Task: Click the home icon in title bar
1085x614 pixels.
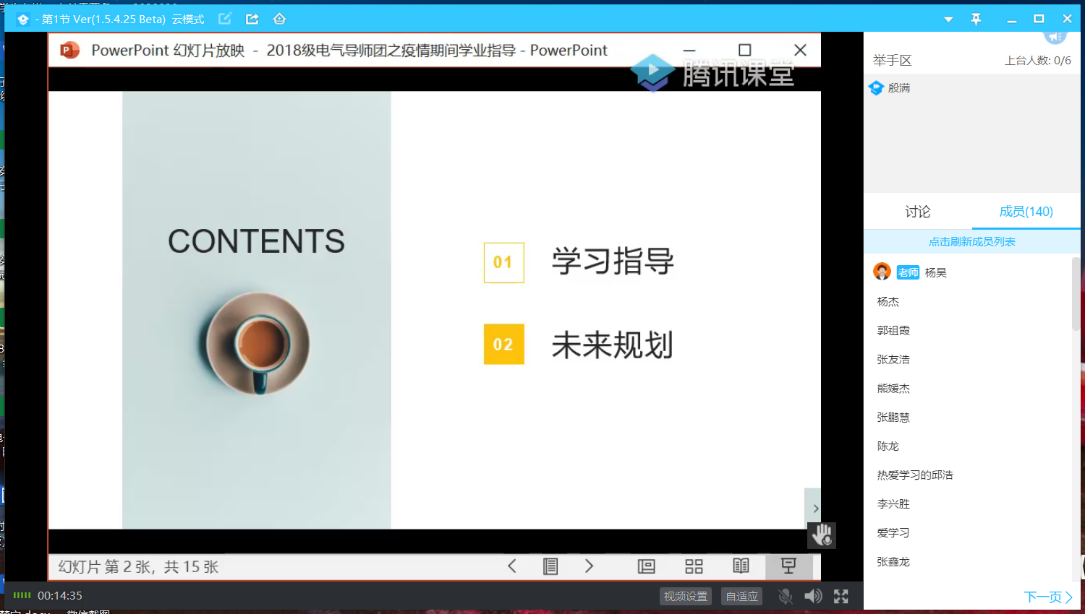Action: [x=279, y=19]
